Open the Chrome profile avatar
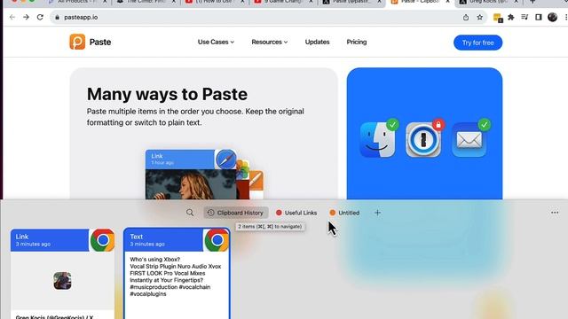Image resolution: width=568 pixels, height=319 pixels. [552, 17]
